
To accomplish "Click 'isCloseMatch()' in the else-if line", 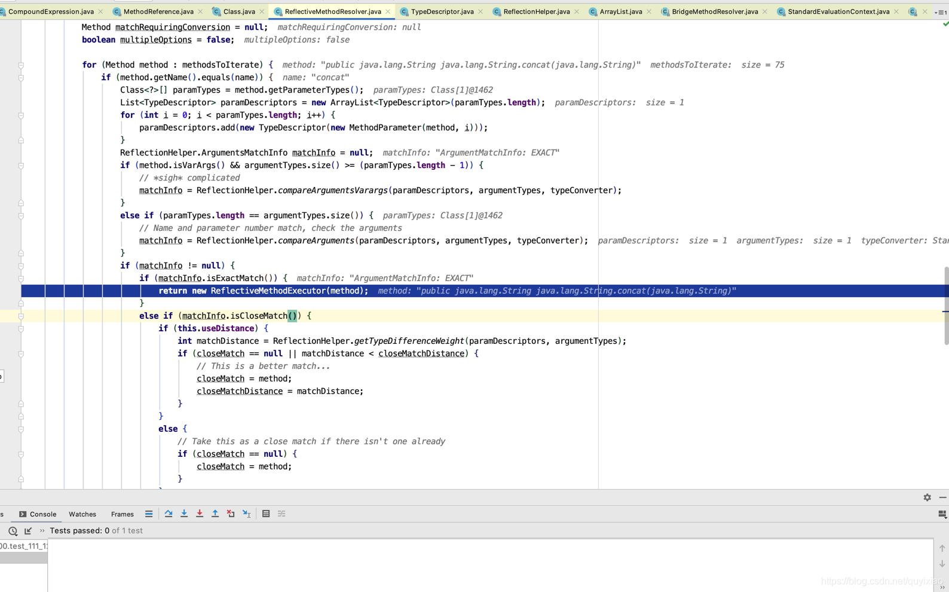I will 264,316.
